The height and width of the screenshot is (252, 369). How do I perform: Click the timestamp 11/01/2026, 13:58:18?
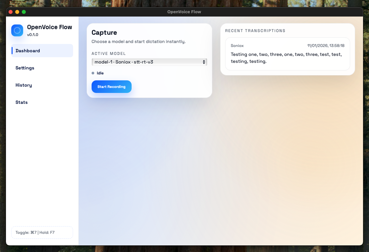point(326,46)
